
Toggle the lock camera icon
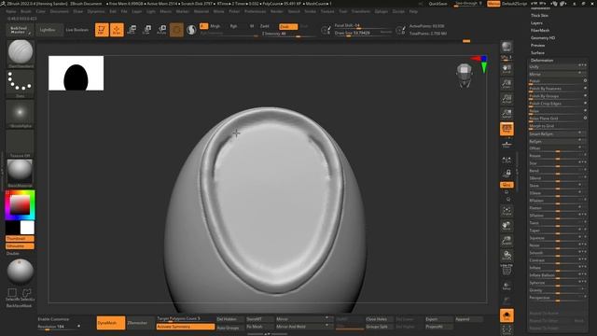tap(507, 174)
